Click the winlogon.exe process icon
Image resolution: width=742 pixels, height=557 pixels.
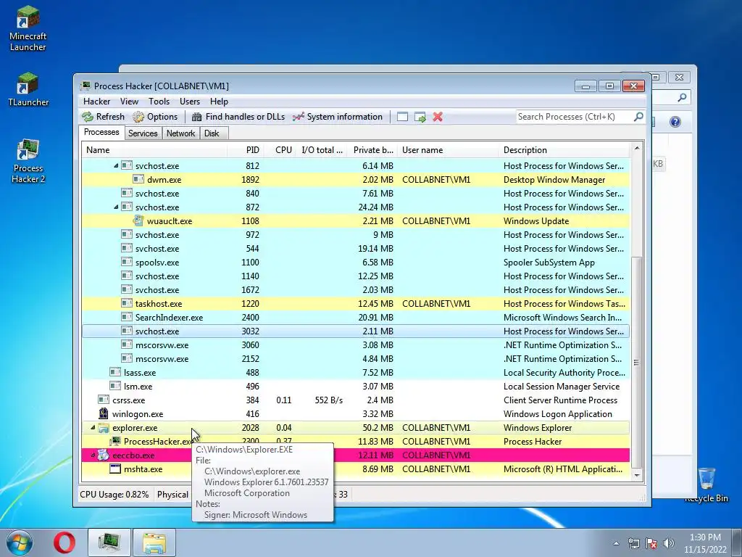click(104, 413)
